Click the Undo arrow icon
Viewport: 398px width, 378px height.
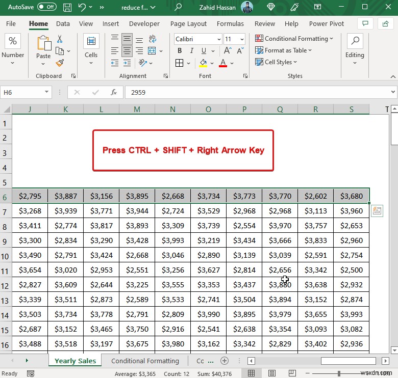82,7
